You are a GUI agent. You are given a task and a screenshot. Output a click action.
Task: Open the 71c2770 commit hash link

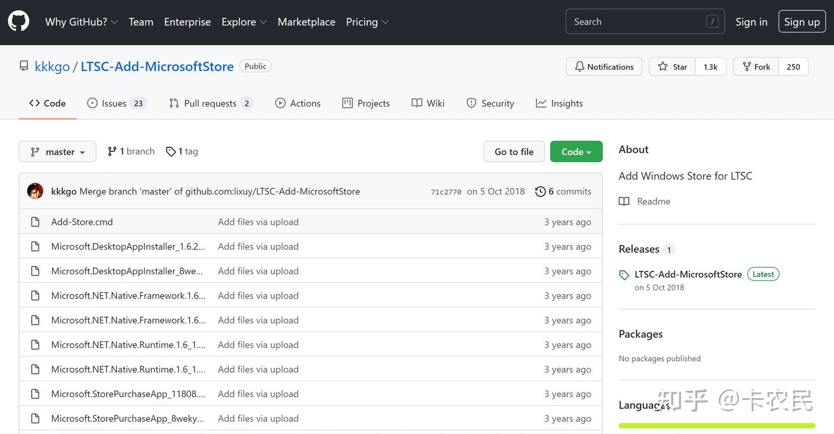pyautogui.click(x=446, y=192)
